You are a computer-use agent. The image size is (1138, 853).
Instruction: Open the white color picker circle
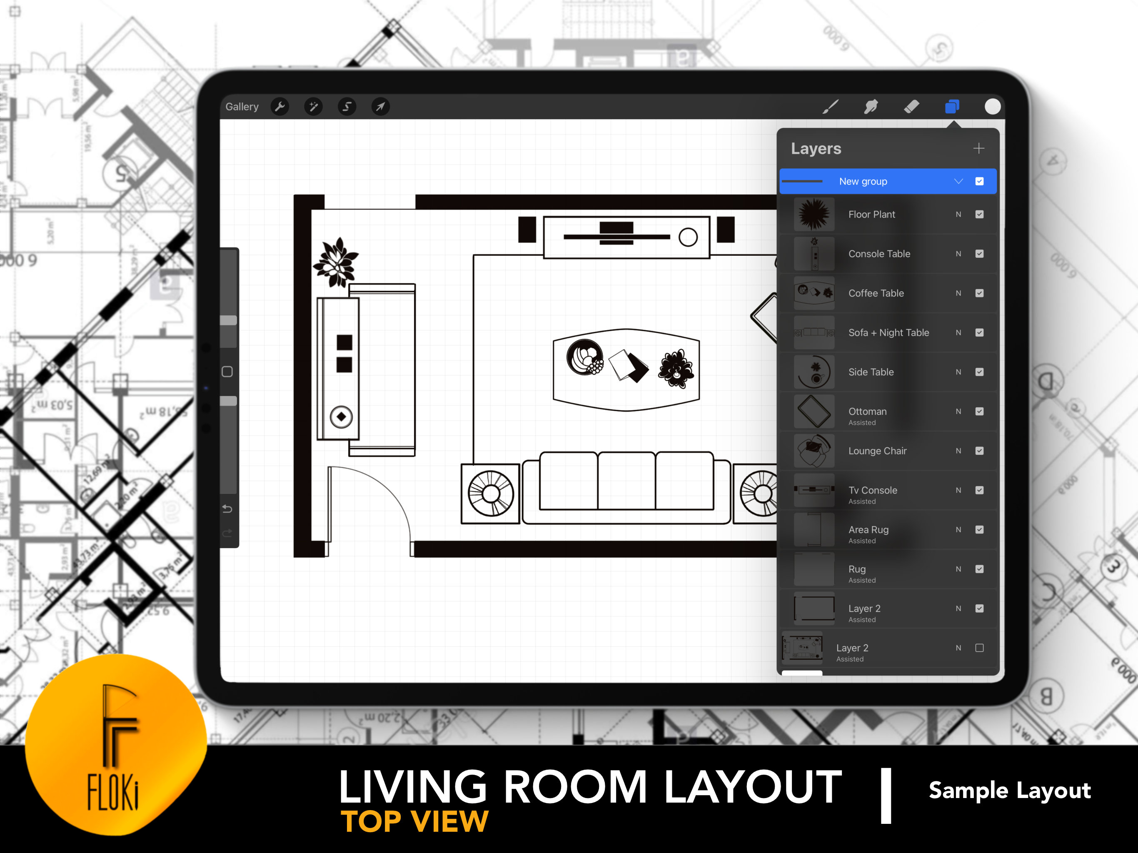(x=992, y=107)
